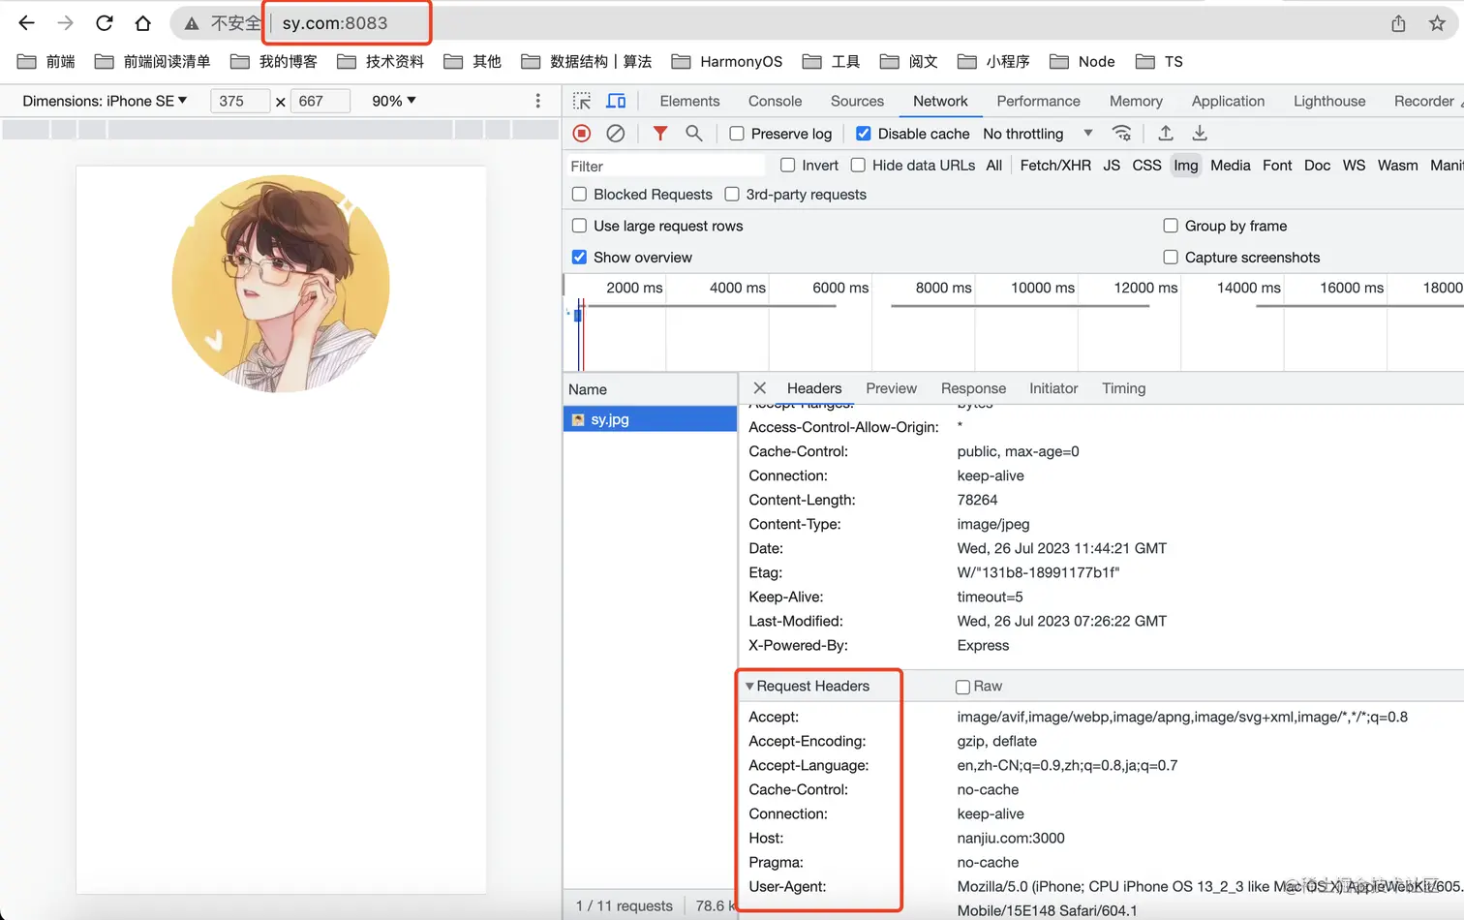Stop recording the network log
Image resolution: width=1464 pixels, height=920 pixels.
(582, 134)
